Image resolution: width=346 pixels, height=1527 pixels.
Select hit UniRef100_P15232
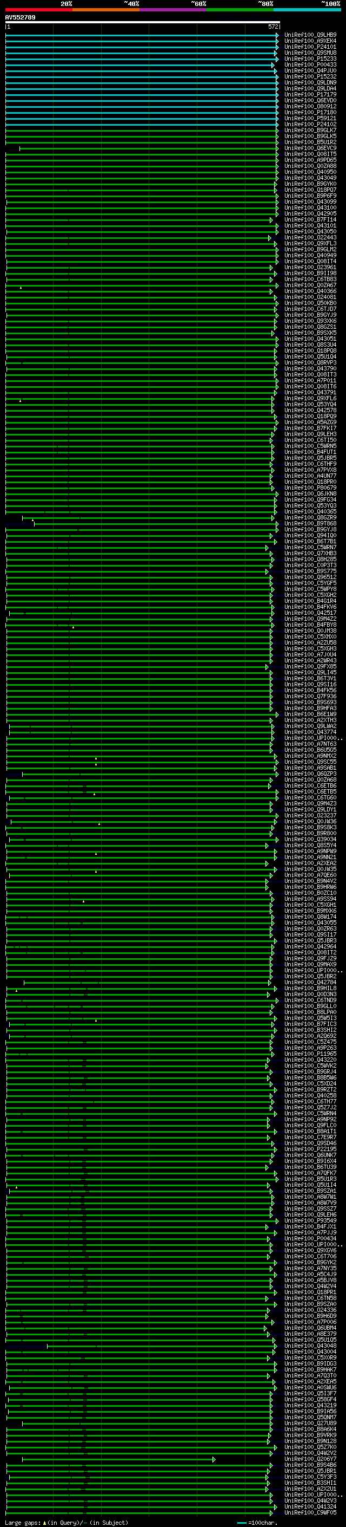click(x=310, y=76)
